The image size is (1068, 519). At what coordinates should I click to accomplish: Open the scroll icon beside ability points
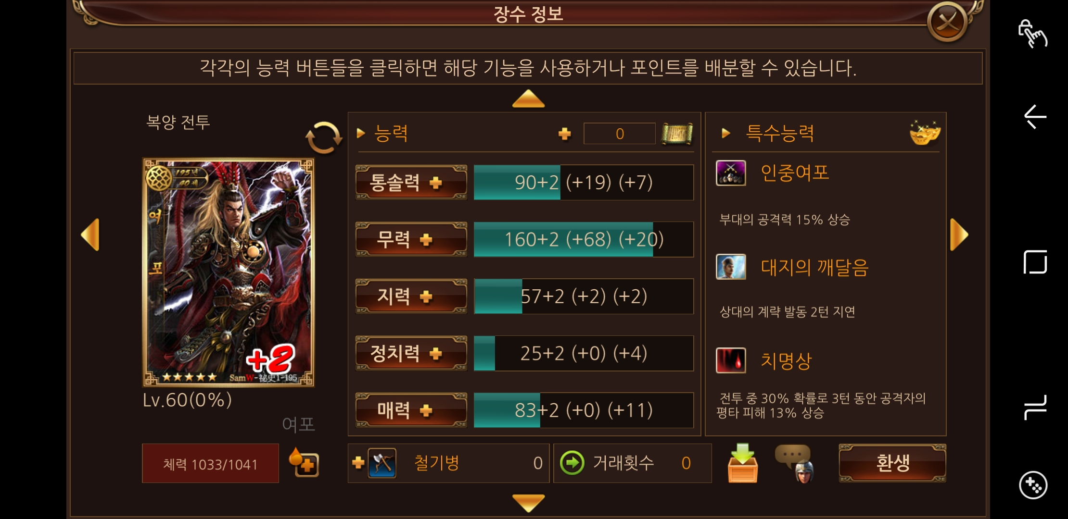(677, 134)
